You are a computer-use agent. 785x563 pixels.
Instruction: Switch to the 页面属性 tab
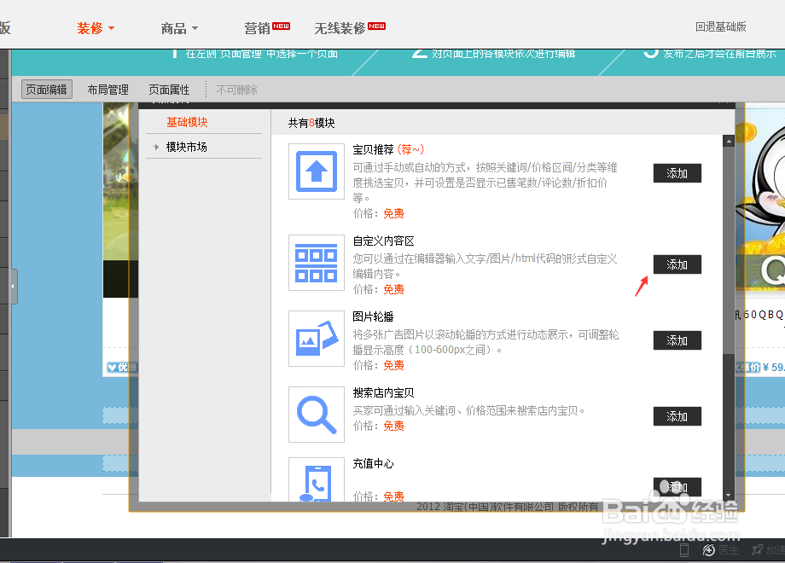pyautogui.click(x=169, y=90)
